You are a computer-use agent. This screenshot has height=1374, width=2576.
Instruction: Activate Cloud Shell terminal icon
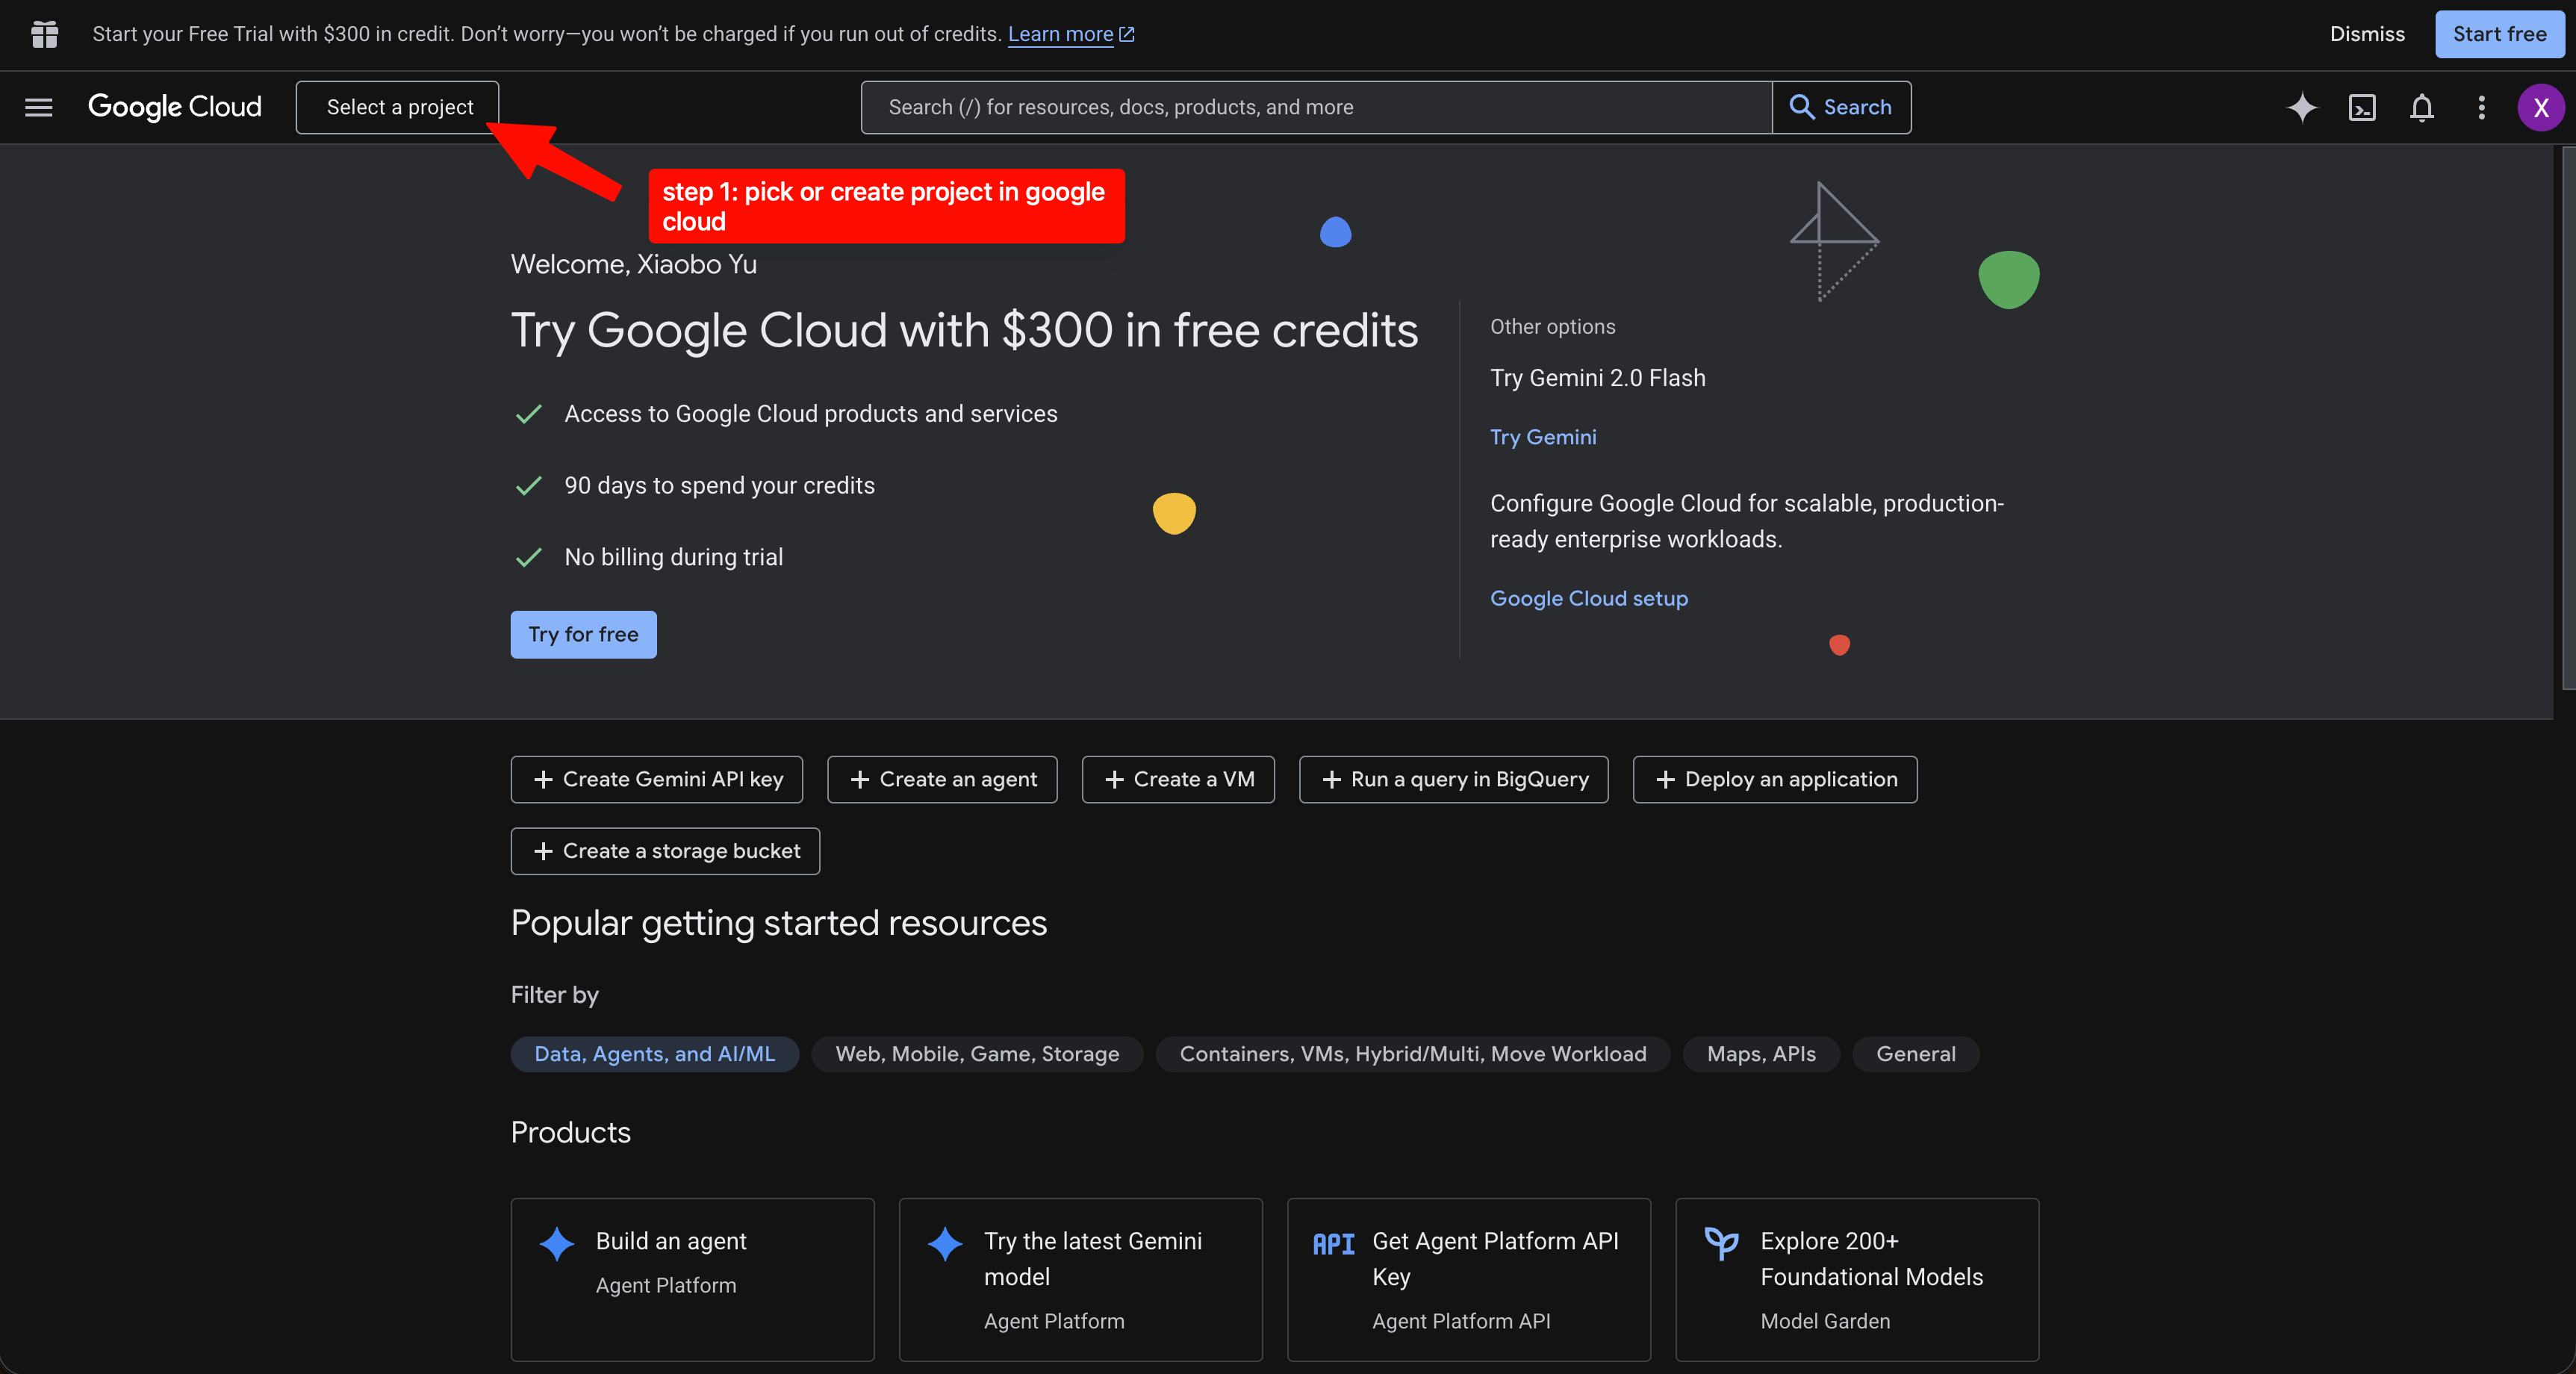tap(2362, 107)
